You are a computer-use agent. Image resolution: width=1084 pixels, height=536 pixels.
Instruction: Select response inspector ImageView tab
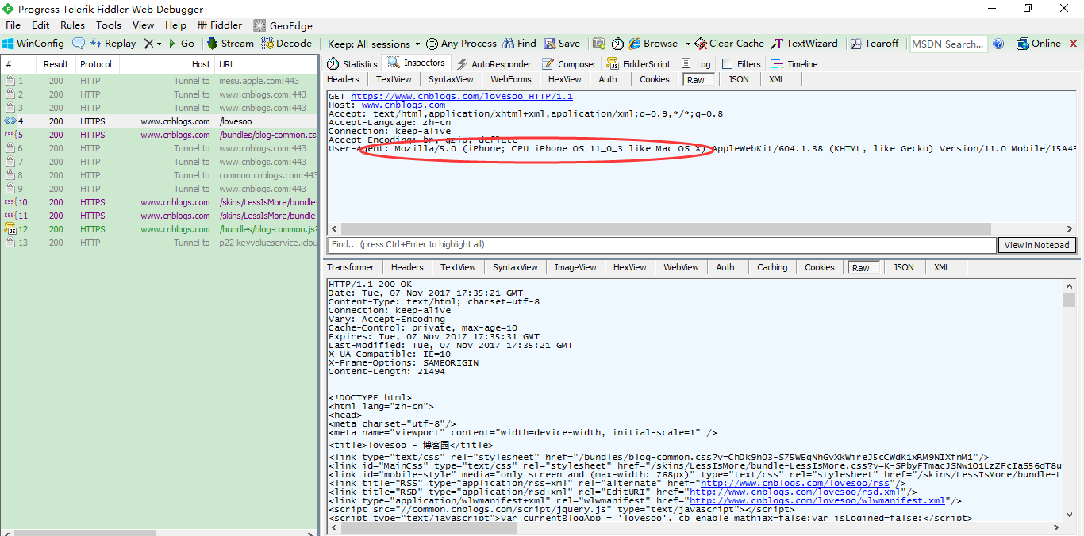(x=575, y=267)
